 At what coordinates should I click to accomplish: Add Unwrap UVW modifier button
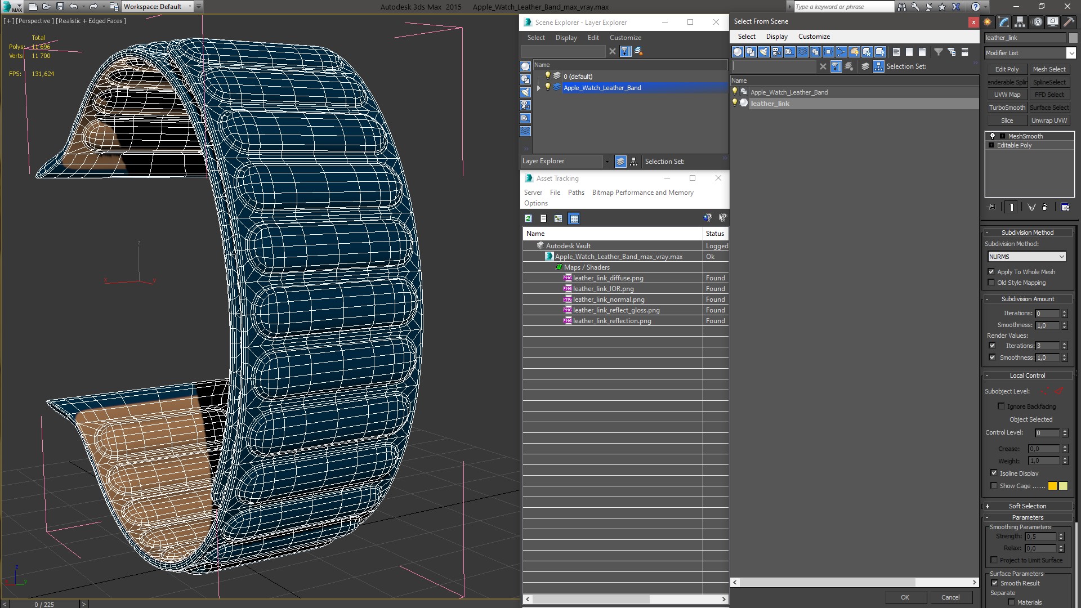(x=1049, y=120)
